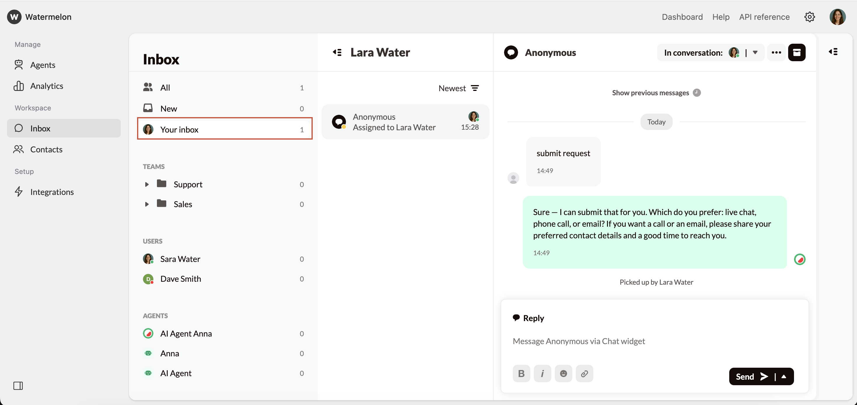Open Integrations in the Setup section

[x=52, y=192]
